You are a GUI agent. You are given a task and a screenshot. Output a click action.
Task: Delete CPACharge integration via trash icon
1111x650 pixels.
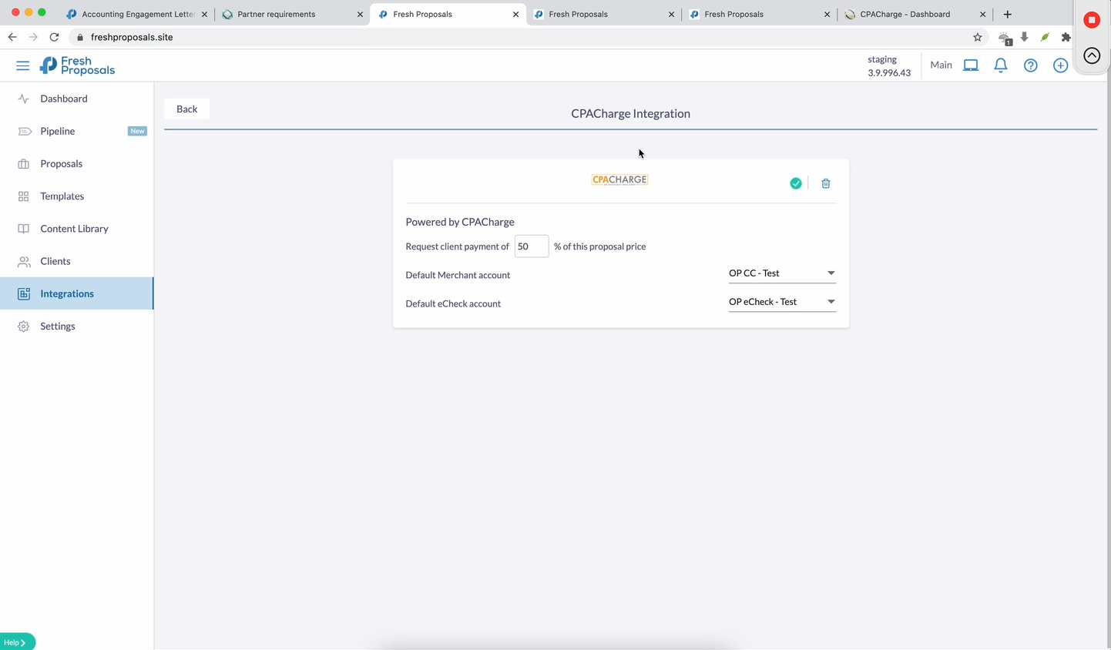(826, 183)
